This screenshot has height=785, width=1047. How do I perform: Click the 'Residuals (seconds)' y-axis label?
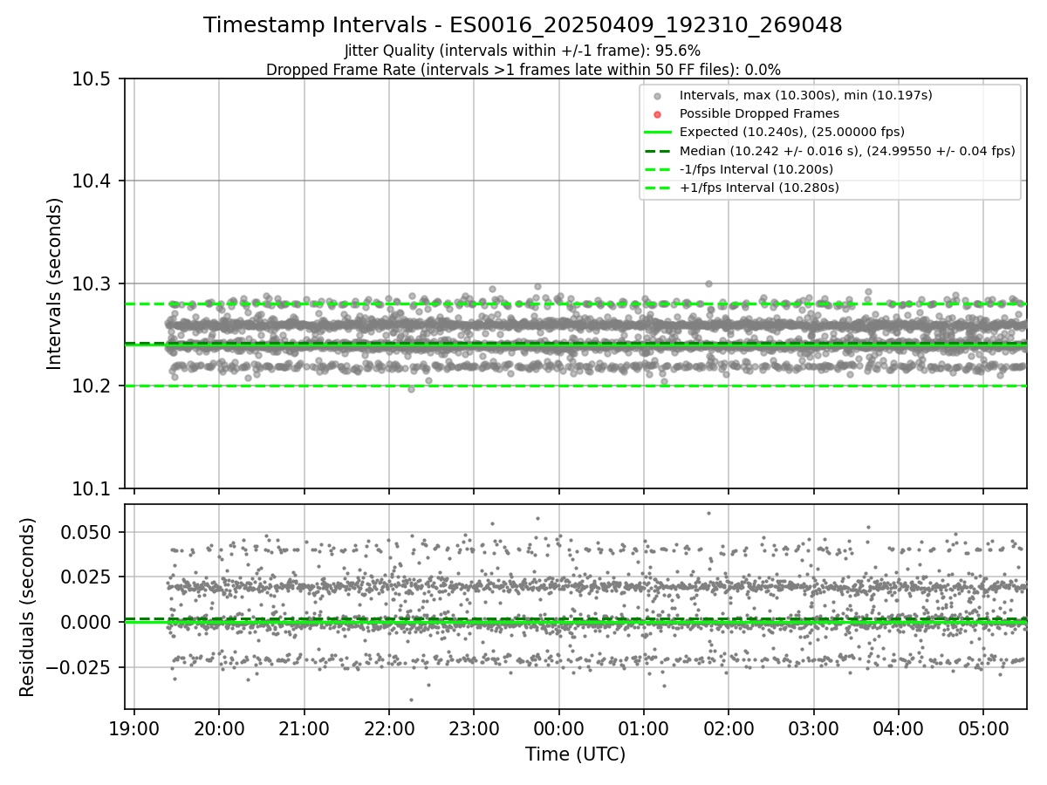coord(28,607)
